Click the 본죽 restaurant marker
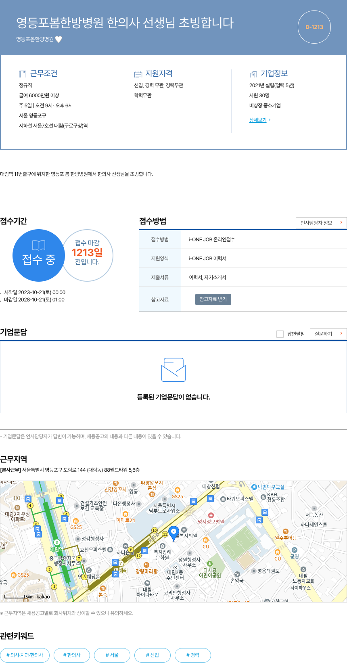This screenshot has width=347, height=663. tap(103, 588)
